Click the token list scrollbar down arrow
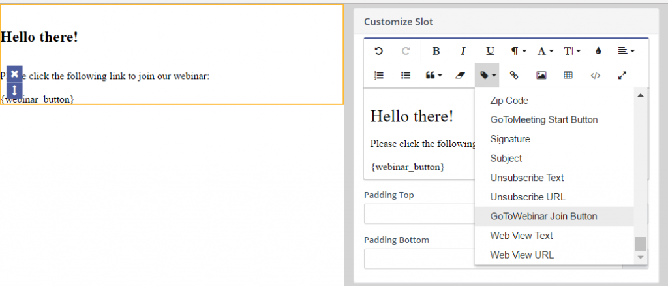668x286 pixels. [x=641, y=258]
